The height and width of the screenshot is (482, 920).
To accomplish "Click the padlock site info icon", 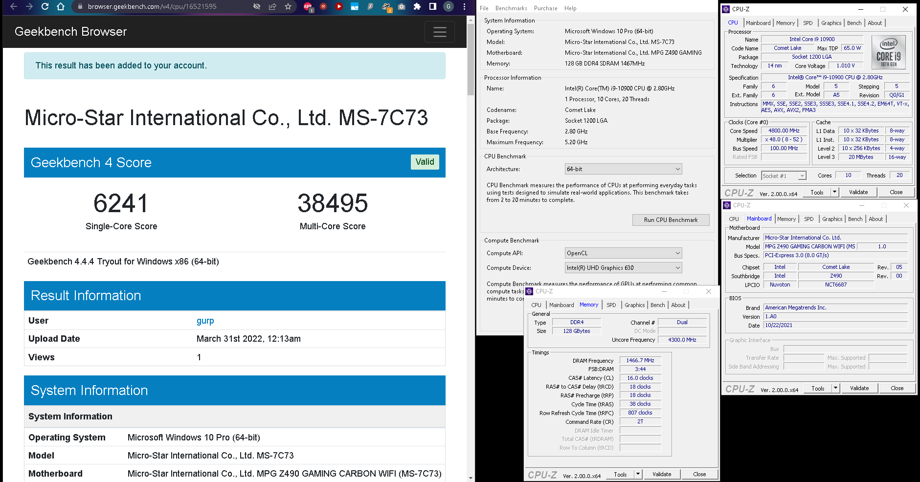I will point(80,6).
